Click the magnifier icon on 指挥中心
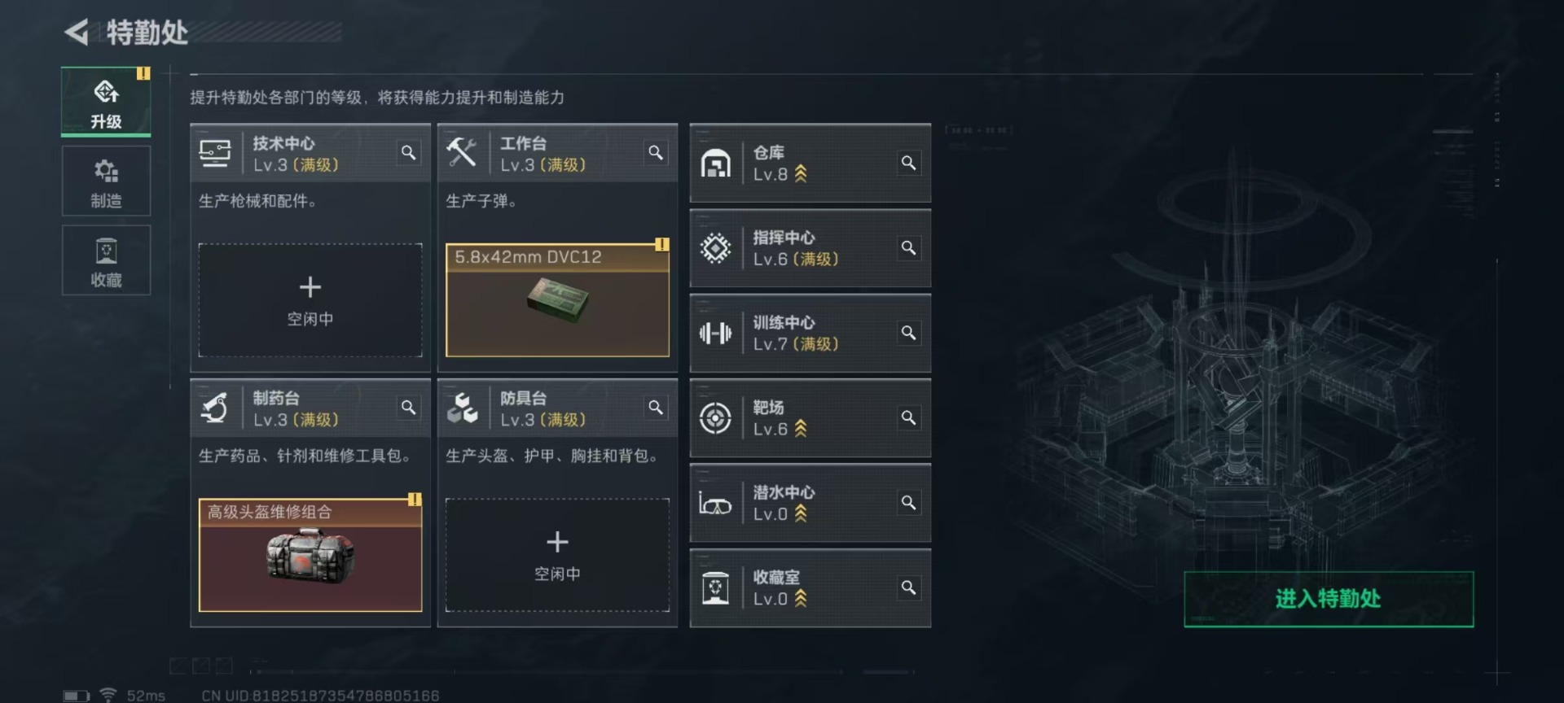 point(908,247)
